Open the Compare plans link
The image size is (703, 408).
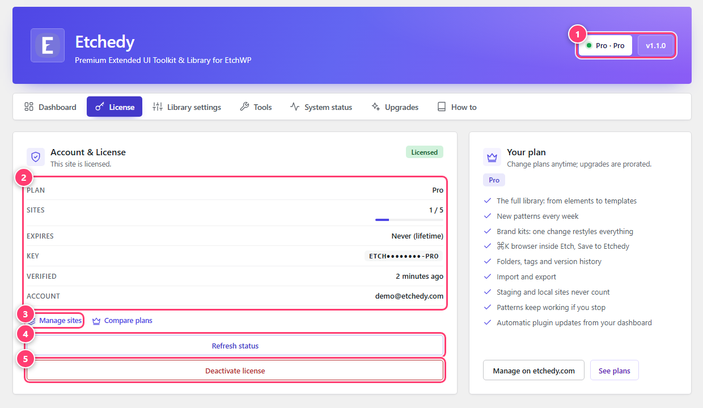122,321
